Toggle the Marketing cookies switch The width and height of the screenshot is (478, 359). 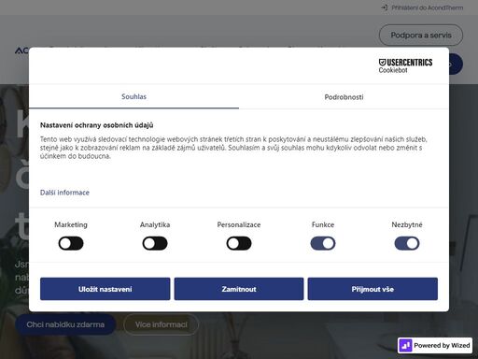(71, 243)
